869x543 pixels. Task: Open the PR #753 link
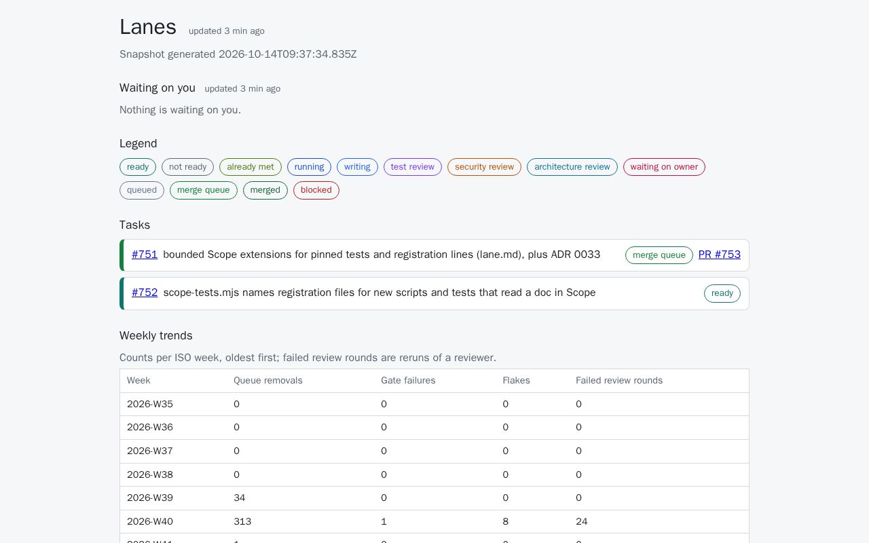pos(720,255)
